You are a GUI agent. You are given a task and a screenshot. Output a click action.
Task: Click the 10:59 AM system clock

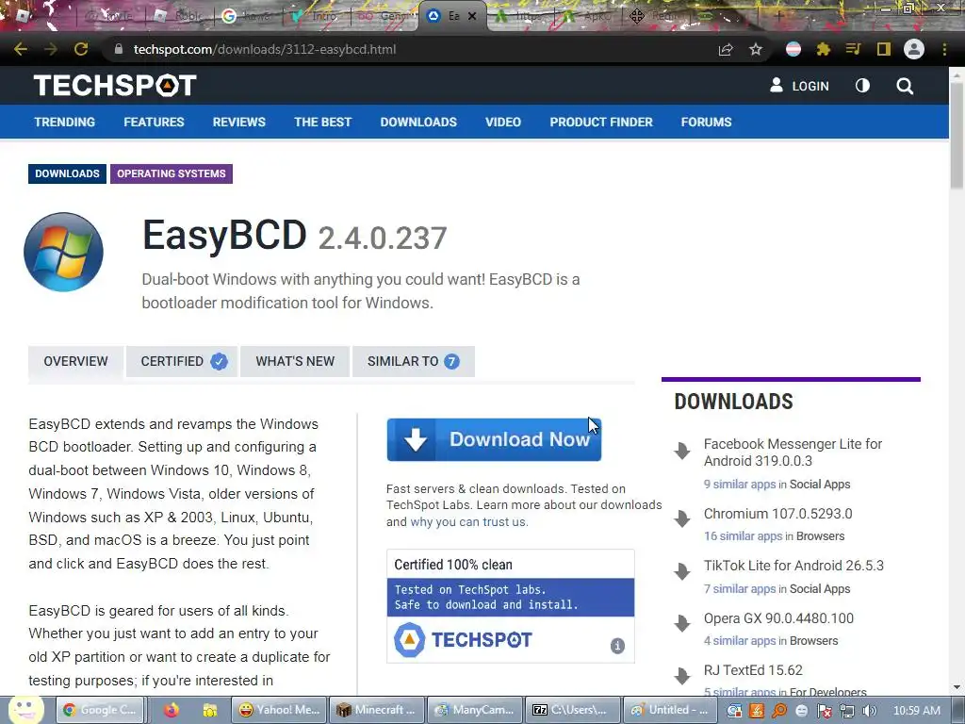pyautogui.click(x=917, y=711)
